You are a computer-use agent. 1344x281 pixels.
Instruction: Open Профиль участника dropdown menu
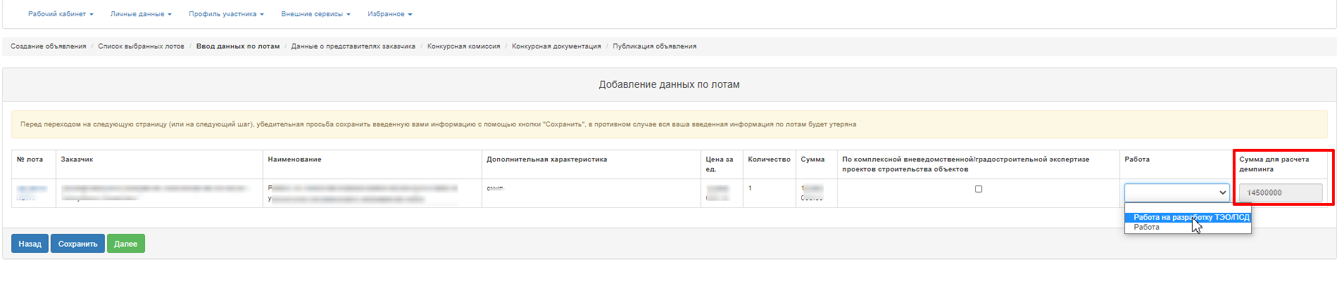(x=225, y=14)
